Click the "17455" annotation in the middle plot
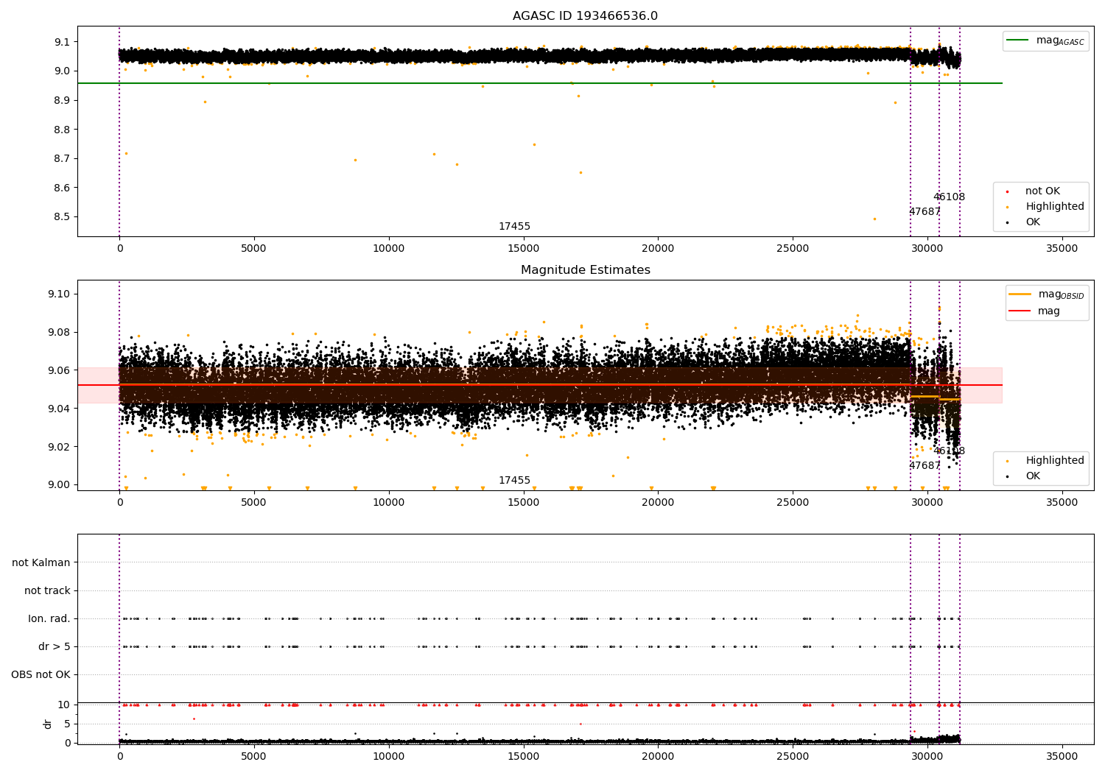Image resolution: width=1105 pixels, height=773 pixels. [514, 481]
